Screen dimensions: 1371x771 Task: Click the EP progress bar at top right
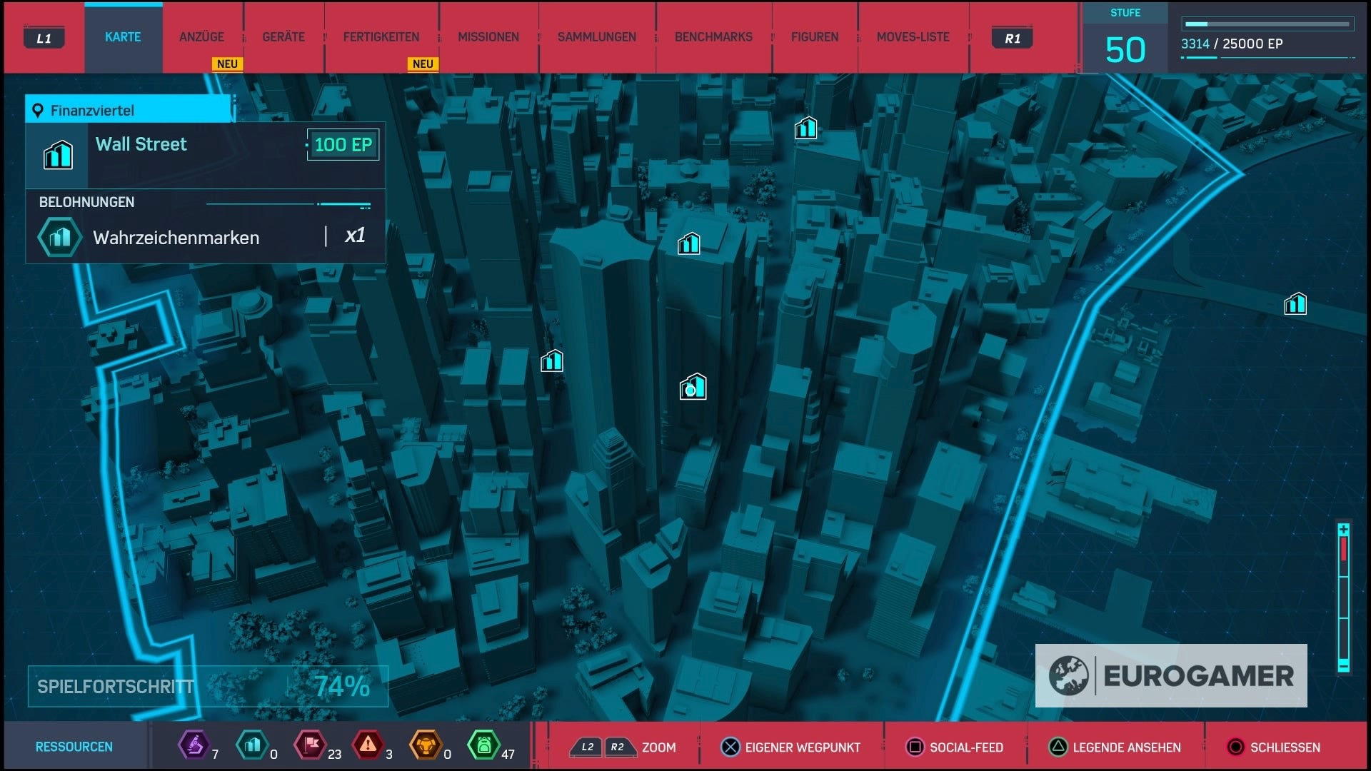(1267, 24)
